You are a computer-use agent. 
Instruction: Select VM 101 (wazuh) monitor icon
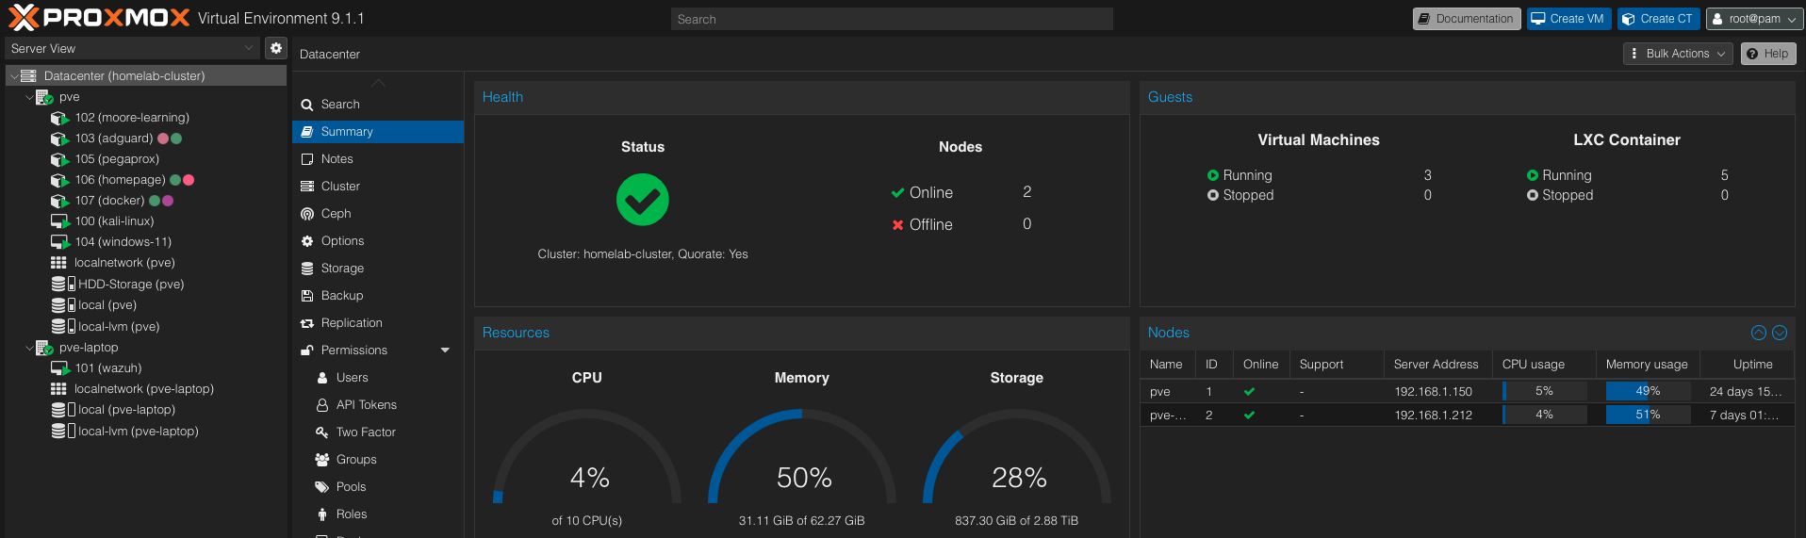click(59, 368)
